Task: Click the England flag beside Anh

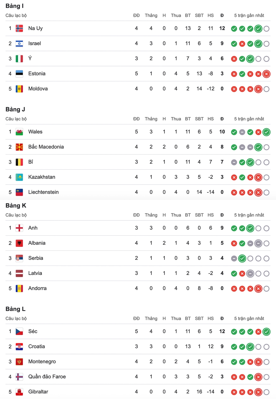Action: tap(19, 228)
